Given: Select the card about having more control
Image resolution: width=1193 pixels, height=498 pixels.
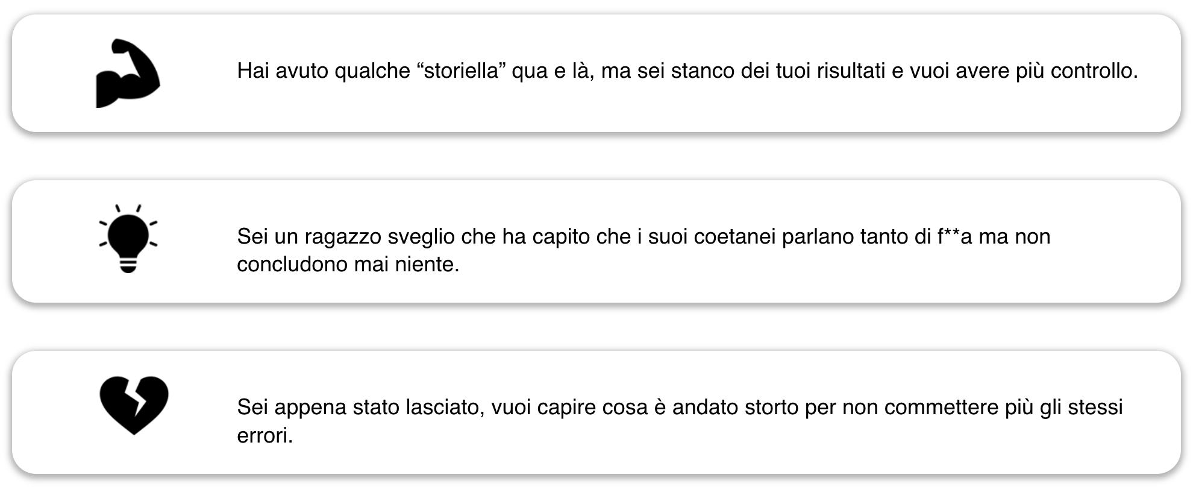Looking at the screenshot, I should click(x=596, y=73).
